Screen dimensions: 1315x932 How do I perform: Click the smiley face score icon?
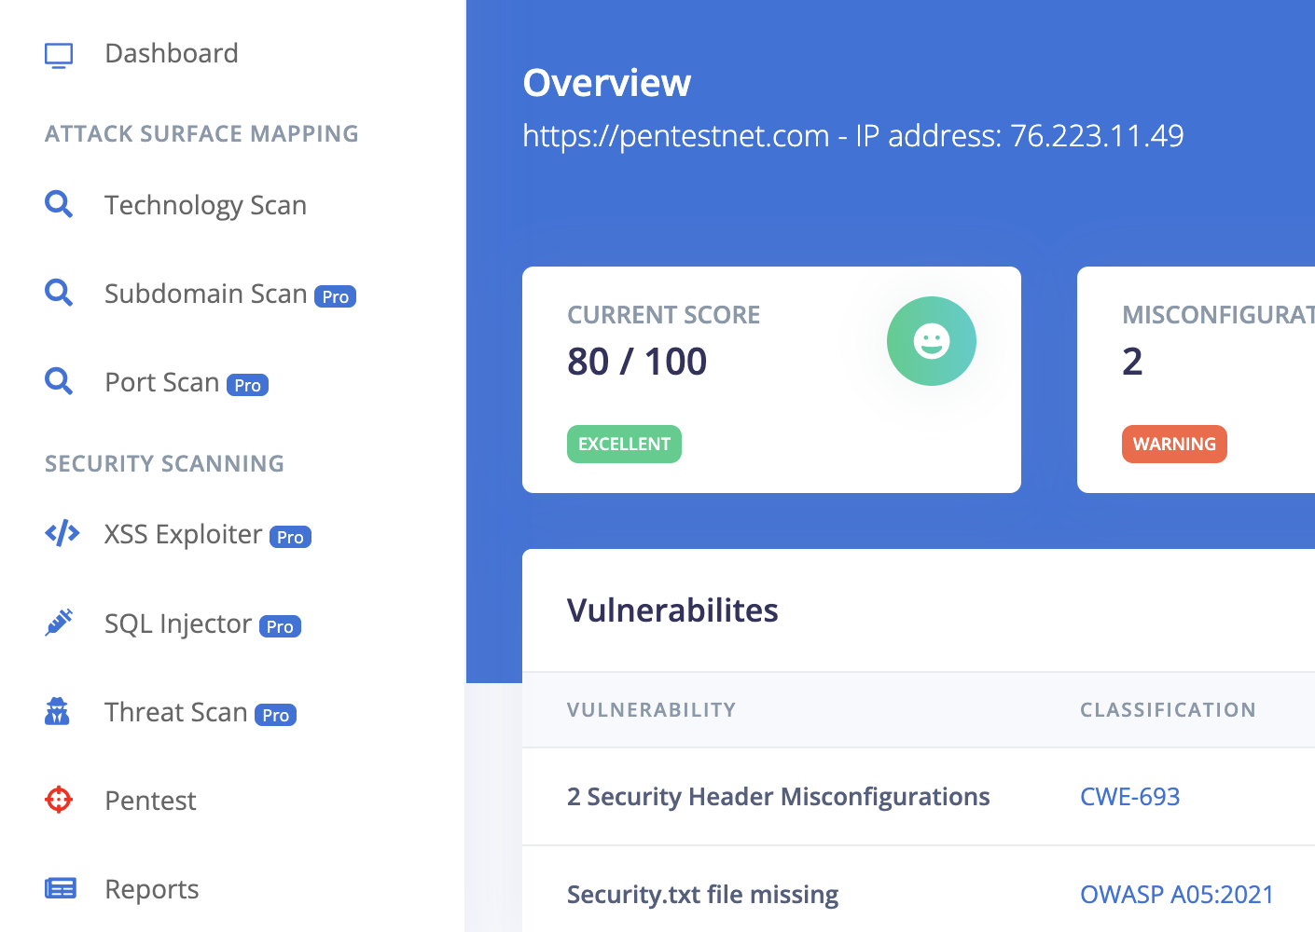coord(931,341)
